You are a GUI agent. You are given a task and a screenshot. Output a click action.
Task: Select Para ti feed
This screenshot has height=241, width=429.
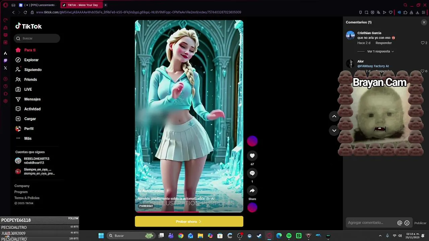click(25, 50)
